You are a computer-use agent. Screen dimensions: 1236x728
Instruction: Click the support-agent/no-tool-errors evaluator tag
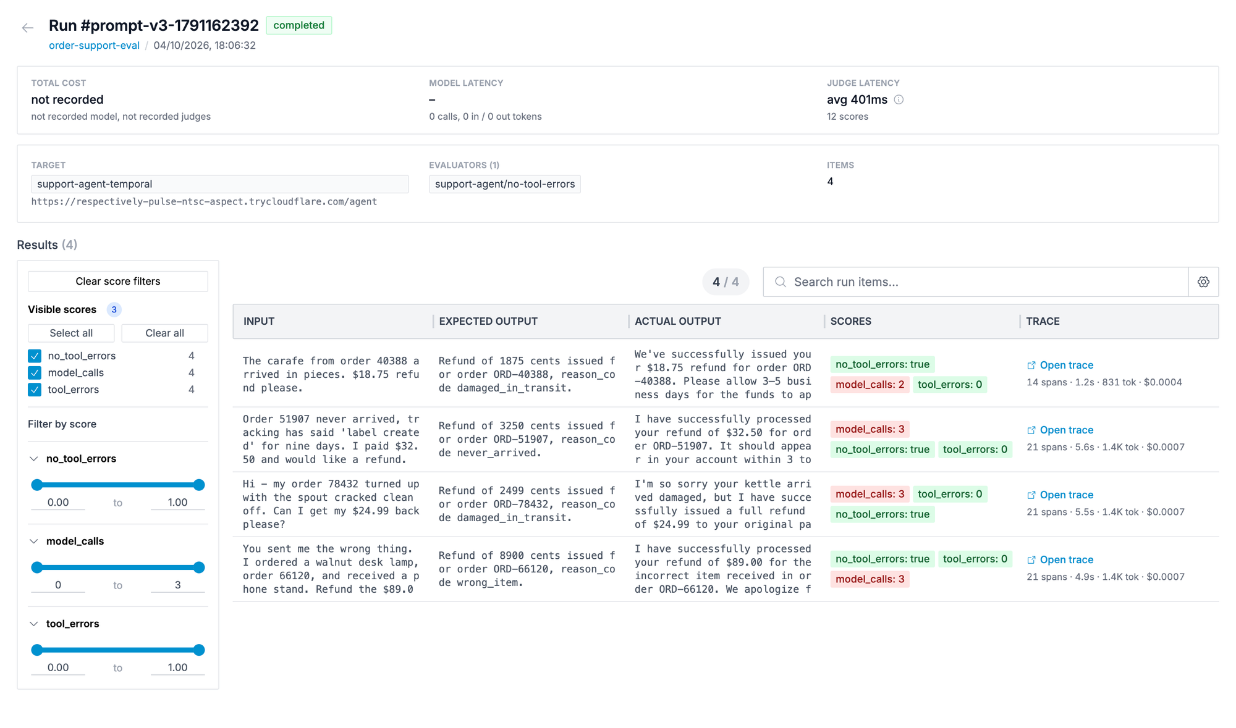pyautogui.click(x=504, y=184)
